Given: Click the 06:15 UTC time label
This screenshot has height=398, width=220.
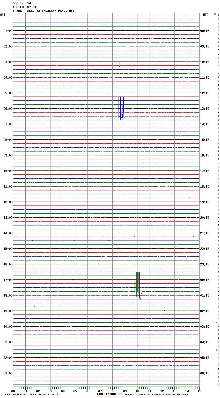Looking at the screenshot, I should tap(205, 373).
